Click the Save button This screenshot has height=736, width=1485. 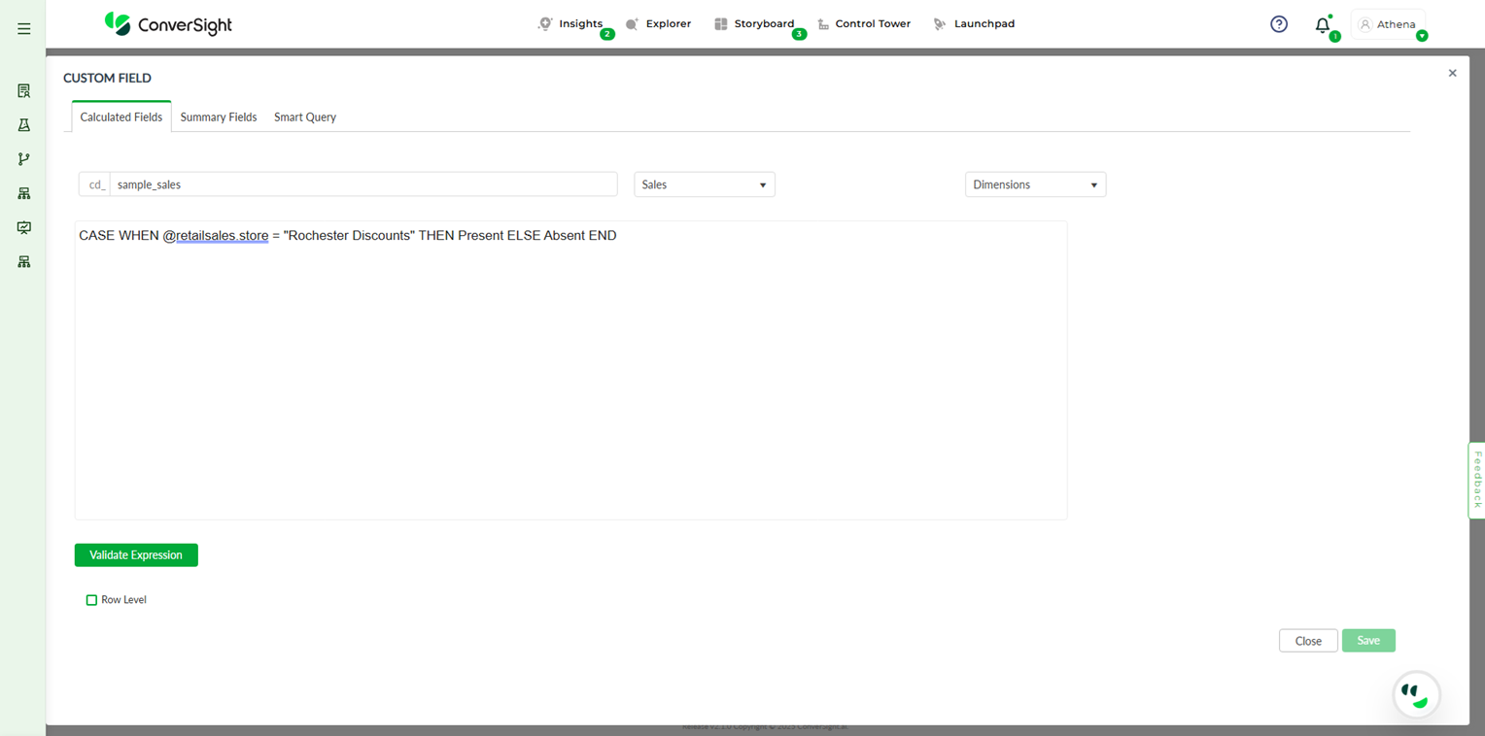(1368, 641)
